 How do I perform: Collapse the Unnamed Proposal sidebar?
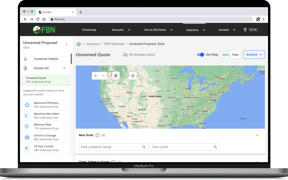pyautogui.click(x=66, y=45)
